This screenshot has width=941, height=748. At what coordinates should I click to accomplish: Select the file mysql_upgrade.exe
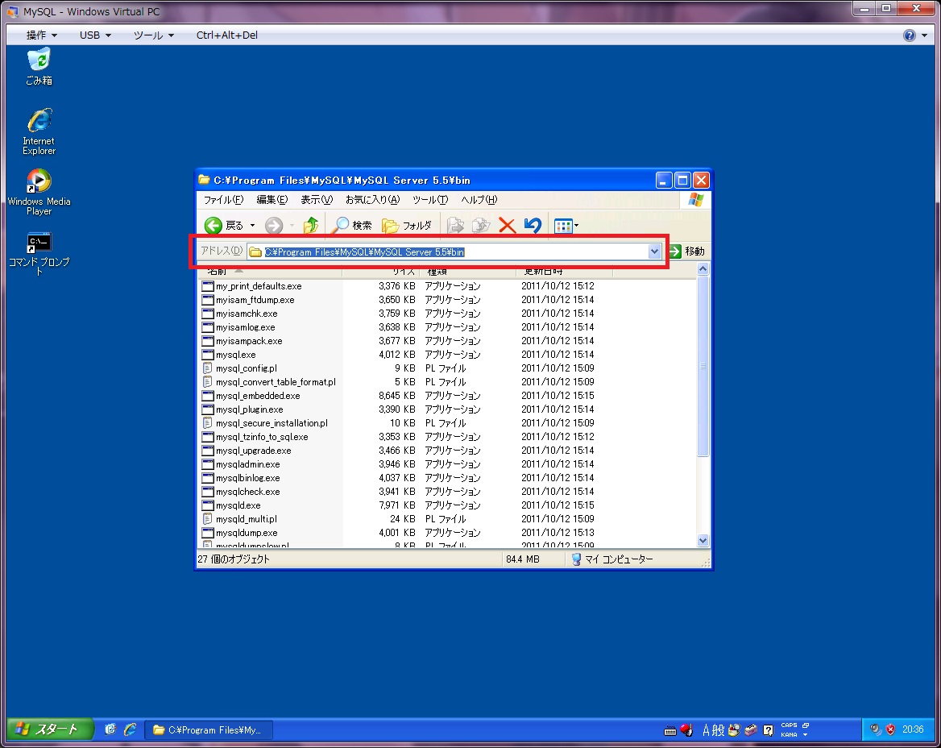[x=253, y=451]
